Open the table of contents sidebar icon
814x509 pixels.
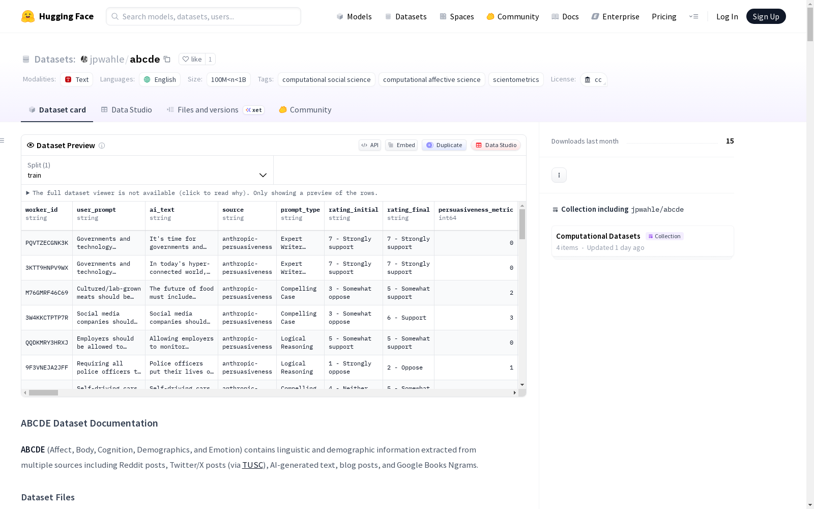(3, 140)
